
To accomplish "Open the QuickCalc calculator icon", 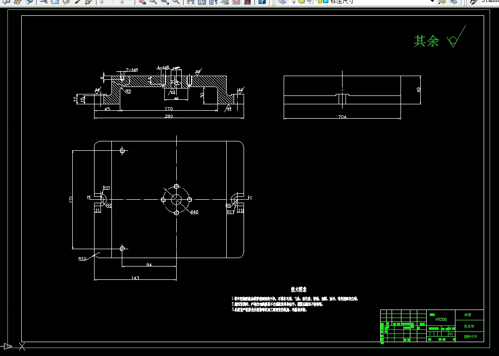I will pyautogui.click(x=248, y=1).
